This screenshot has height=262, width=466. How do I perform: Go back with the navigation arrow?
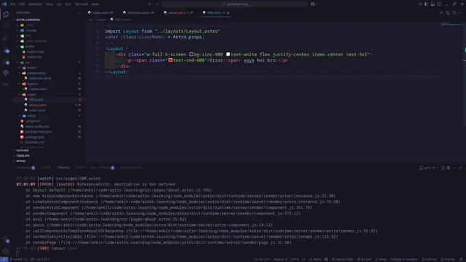150,4
